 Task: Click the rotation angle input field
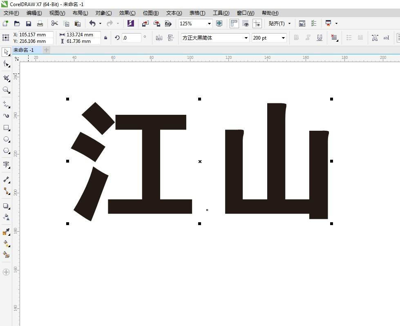(x=131, y=38)
